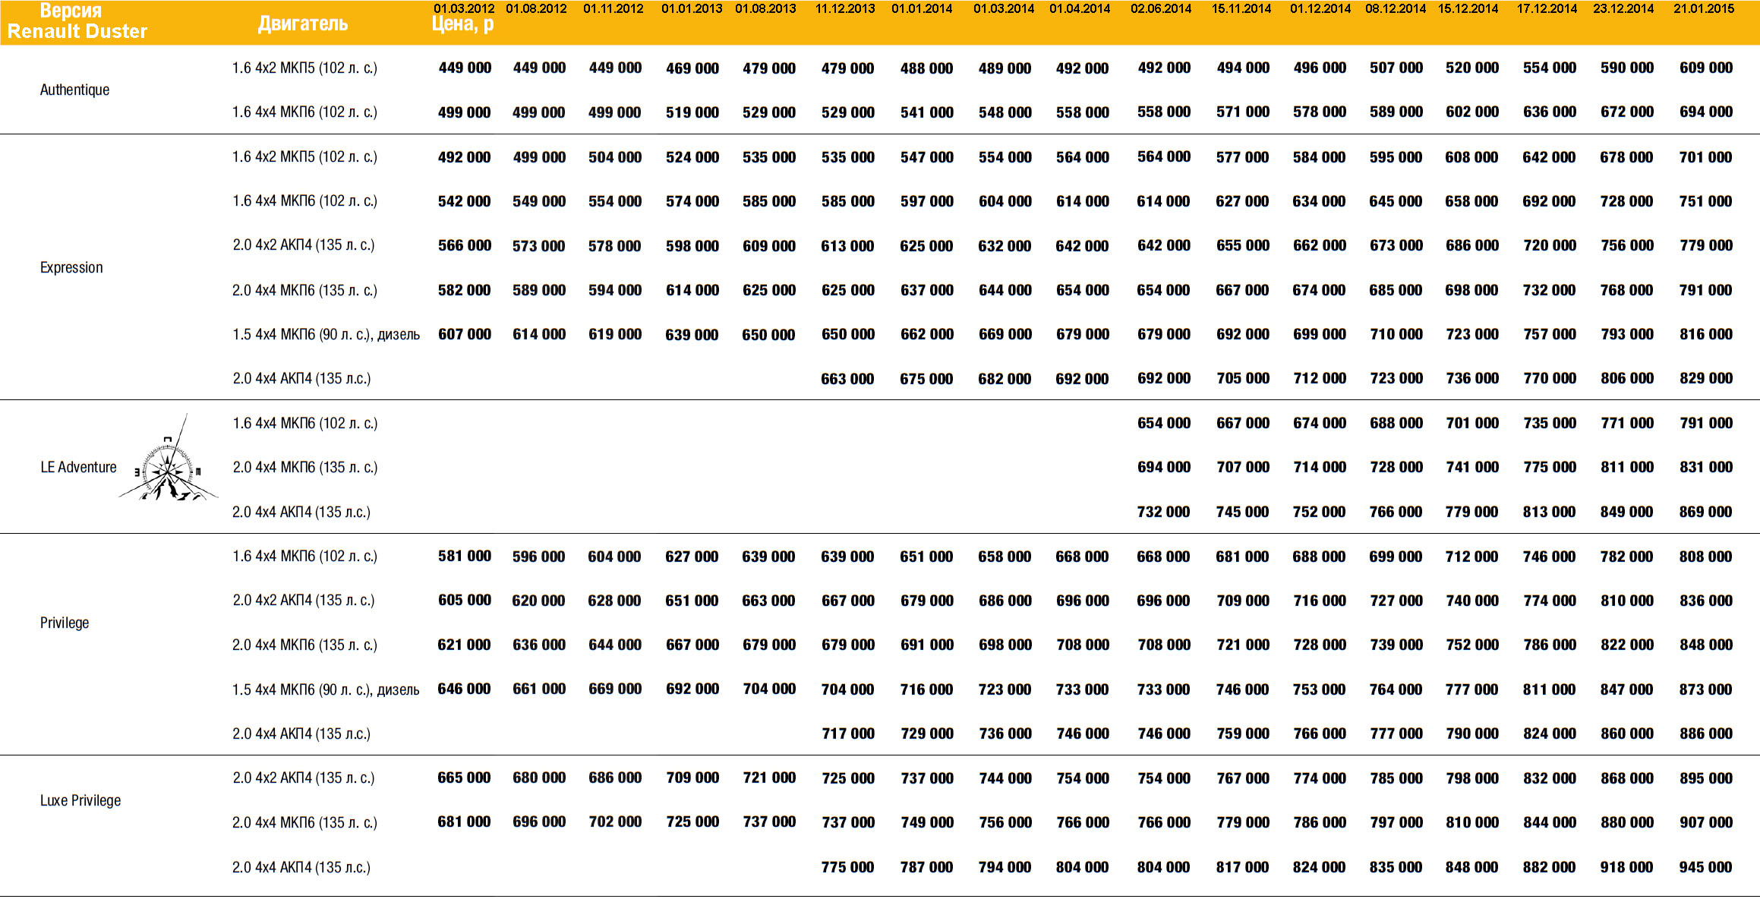This screenshot has width=1760, height=921.
Task: Click the price cell '488 000'
Action: [x=926, y=68]
